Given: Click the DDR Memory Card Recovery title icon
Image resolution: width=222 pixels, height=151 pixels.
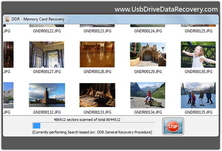Looking at the screenshot, I should coord(7,19).
